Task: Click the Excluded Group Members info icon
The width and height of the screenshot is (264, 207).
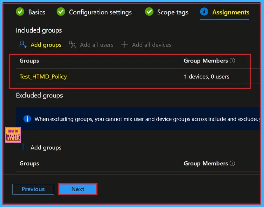Action: (x=232, y=163)
